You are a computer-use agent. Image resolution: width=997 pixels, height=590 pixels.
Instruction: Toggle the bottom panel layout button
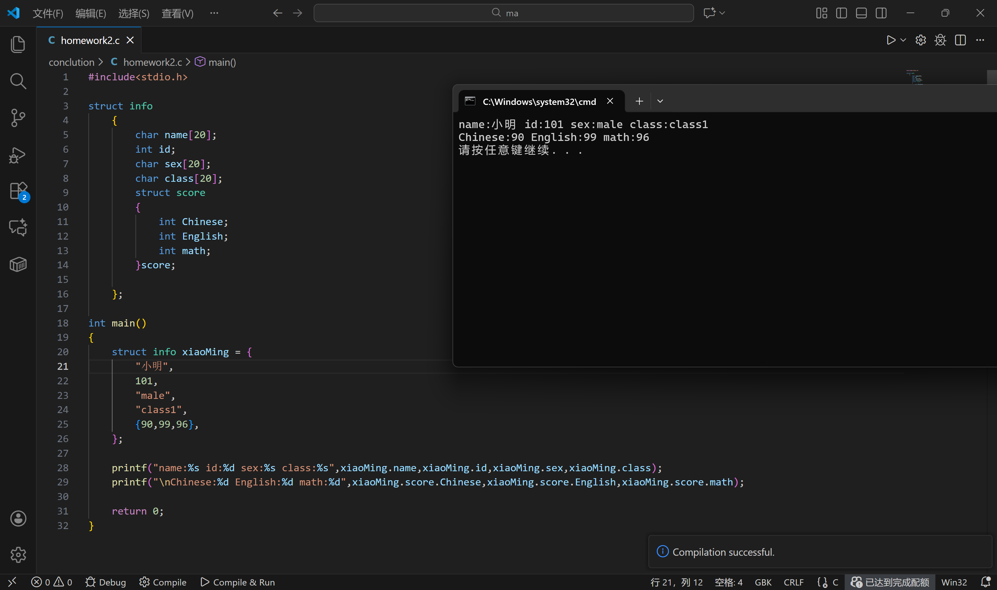coord(861,13)
